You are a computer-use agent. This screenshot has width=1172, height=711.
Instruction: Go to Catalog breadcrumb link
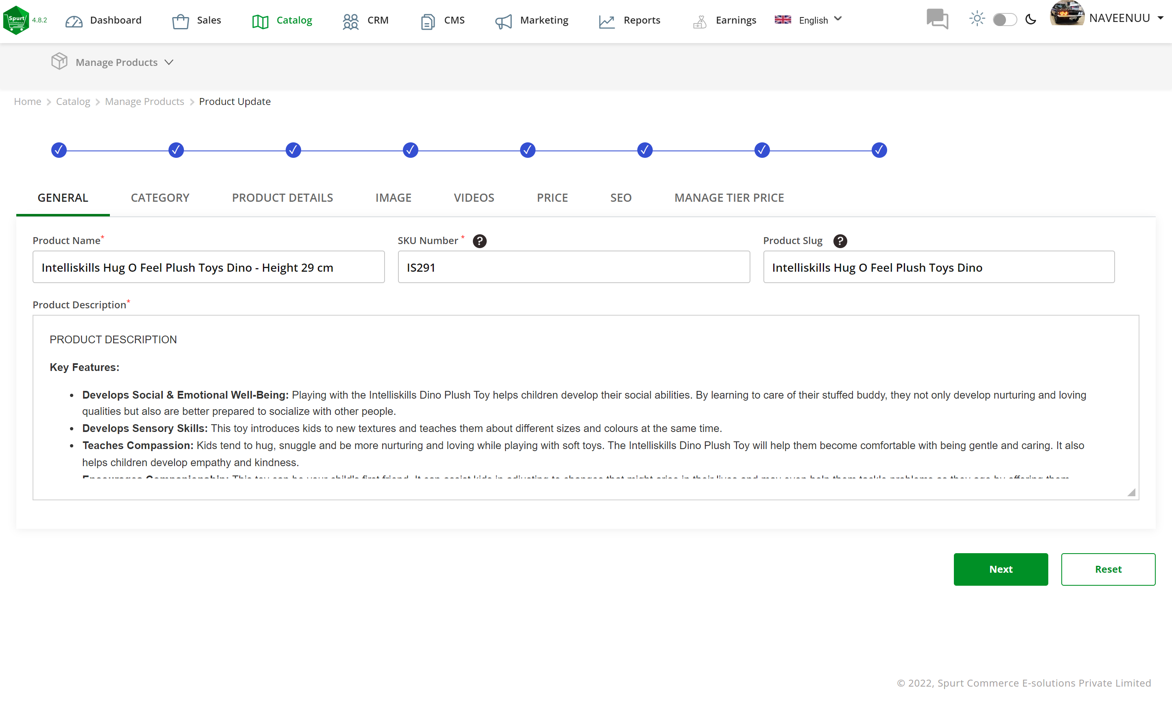click(x=73, y=102)
